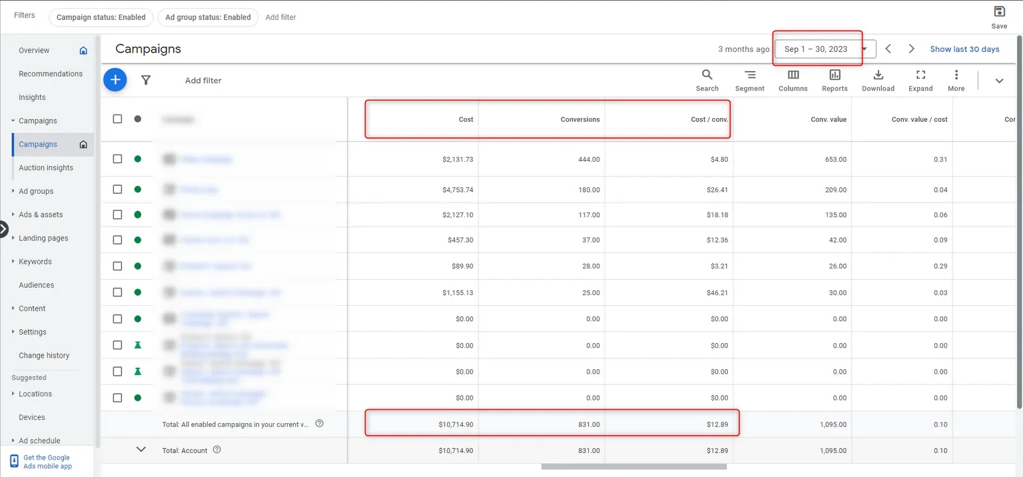The image size is (1023, 477).
Task: Click the home icon beside the selected Campaigns item
Action: tap(83, 144)
